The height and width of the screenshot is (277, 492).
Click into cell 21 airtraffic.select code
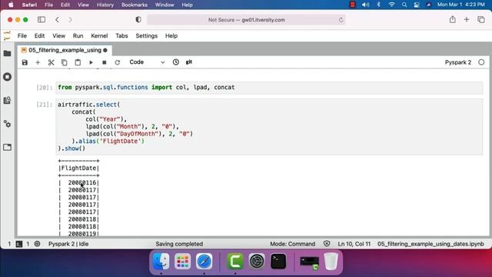[269, 126]
